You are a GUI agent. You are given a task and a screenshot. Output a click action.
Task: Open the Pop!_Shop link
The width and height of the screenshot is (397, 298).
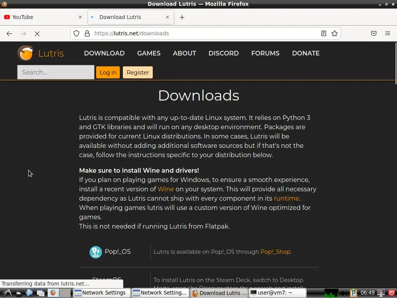coord(276,251)
